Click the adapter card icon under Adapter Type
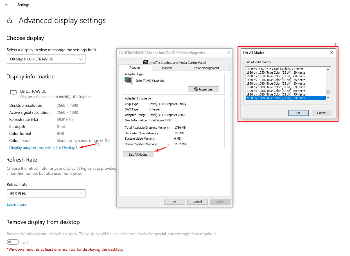 coord(129,81)
